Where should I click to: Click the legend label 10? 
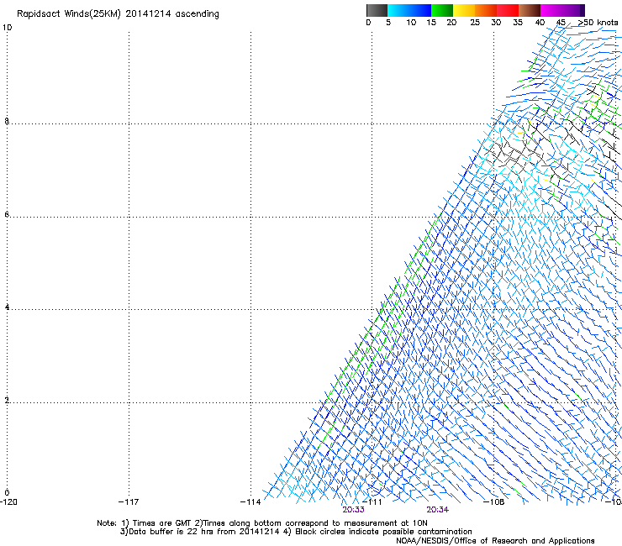pos(411,23)
